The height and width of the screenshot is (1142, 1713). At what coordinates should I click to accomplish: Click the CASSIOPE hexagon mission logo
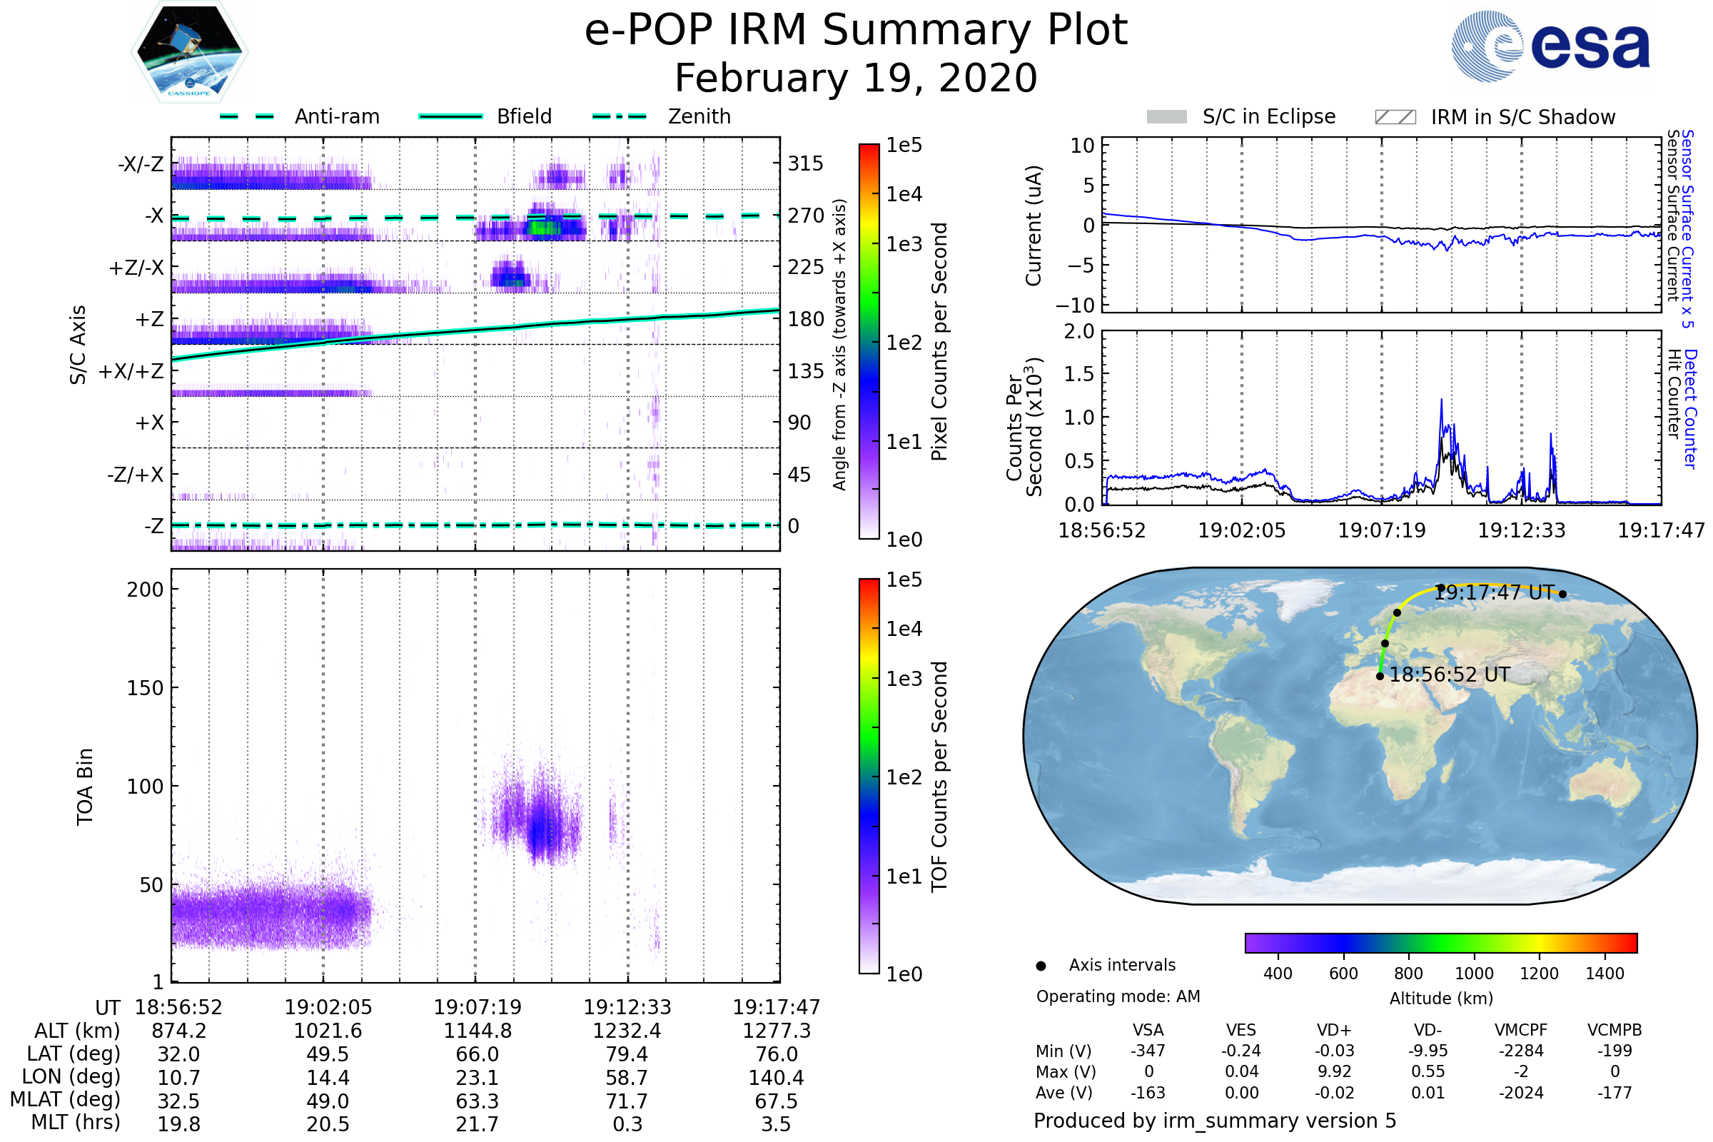click(189, 52)
